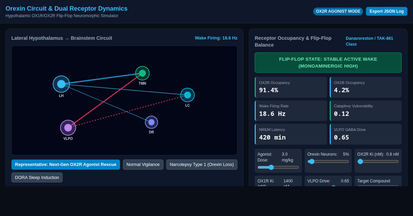Choose Narcolepsy Type 1 (Orexin Loss) preset

202,165
